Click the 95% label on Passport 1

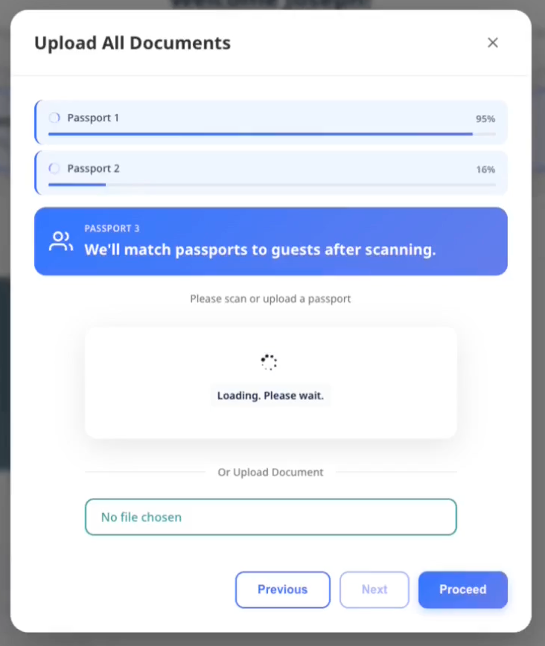click(x=485, y=118)
